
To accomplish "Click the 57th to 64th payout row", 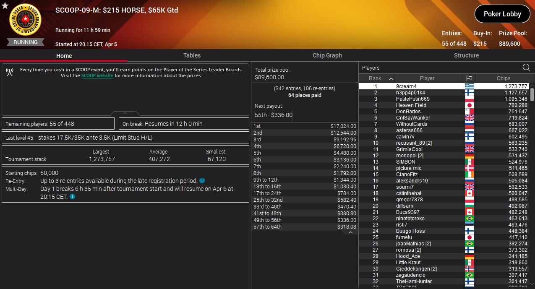I will (305, 227).
